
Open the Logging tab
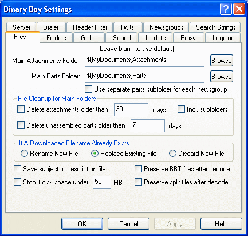pos(223,38)
